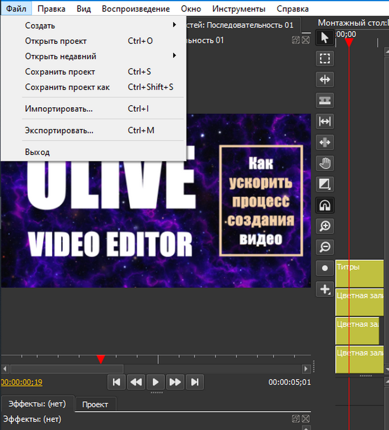The height and width of the screenshot is (430, 389).
Task: Close the Эффекты panel
Action: point(306,418)
